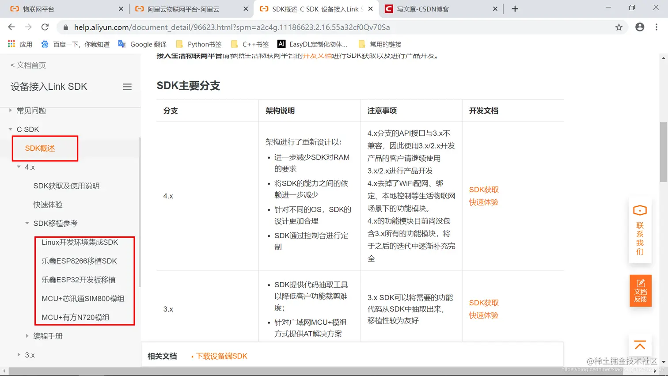Close the 物联网平台 tab

[121, 9]
